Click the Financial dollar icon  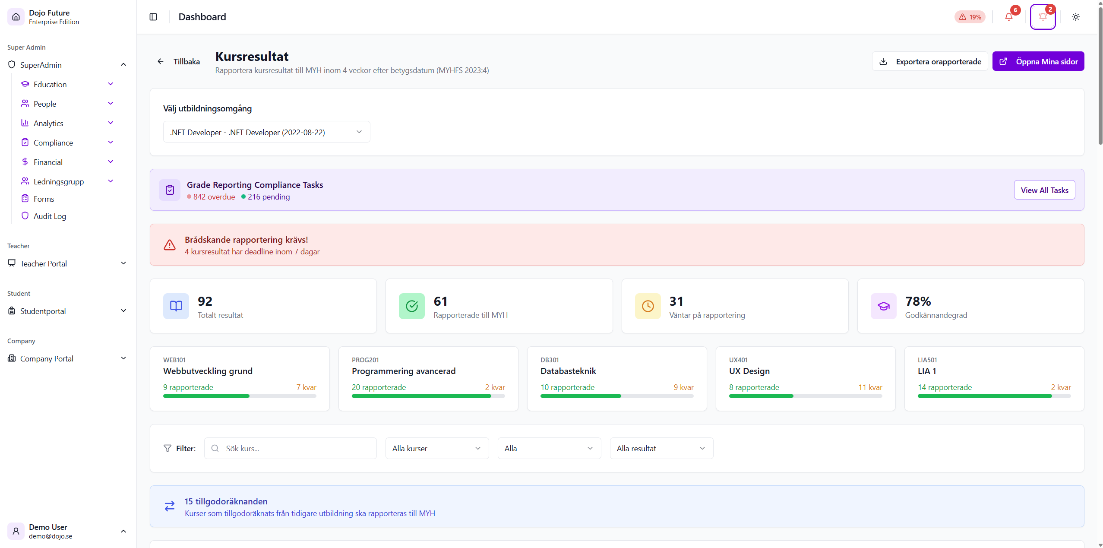tap(25, 162)
